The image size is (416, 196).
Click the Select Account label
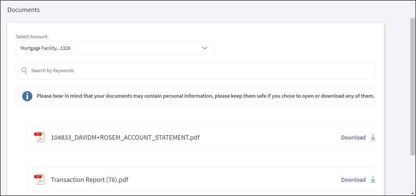click(x=32, y=37)
